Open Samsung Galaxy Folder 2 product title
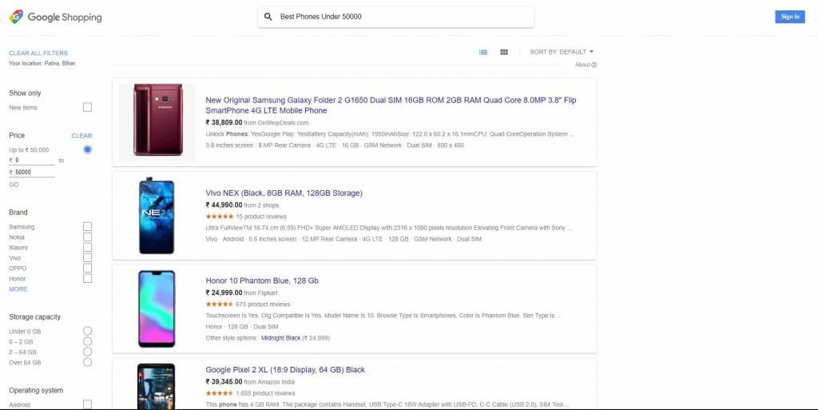818x410 pixels. click(391, 105)
